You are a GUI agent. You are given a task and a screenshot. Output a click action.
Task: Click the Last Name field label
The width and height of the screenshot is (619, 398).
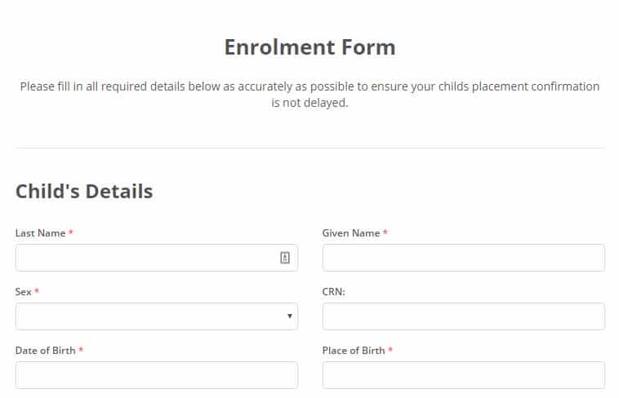(40, 233)
